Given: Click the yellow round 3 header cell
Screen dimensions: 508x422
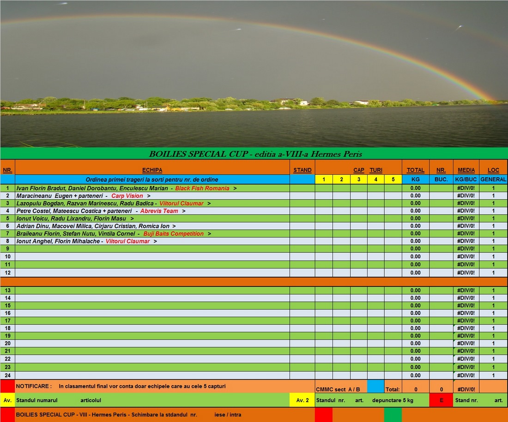Looking at the screenshot, I should (x=358, y=179).
